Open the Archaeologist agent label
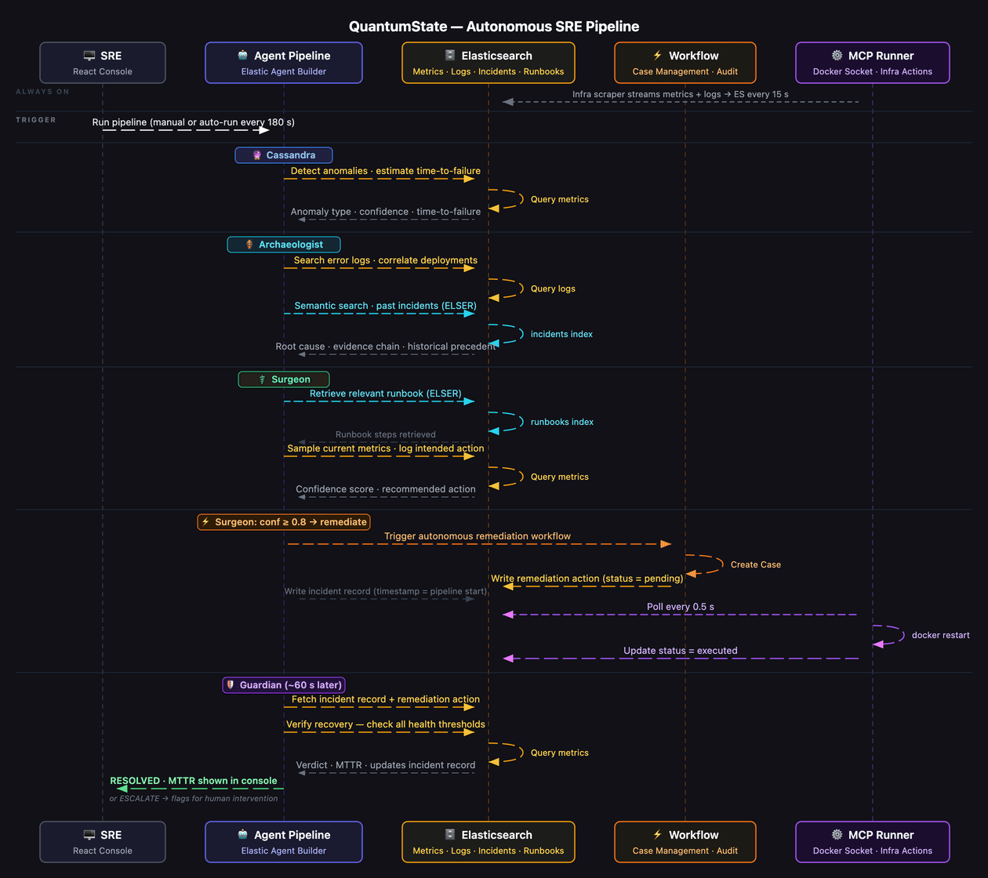988x878 pixels. click(x=283, y=244)
